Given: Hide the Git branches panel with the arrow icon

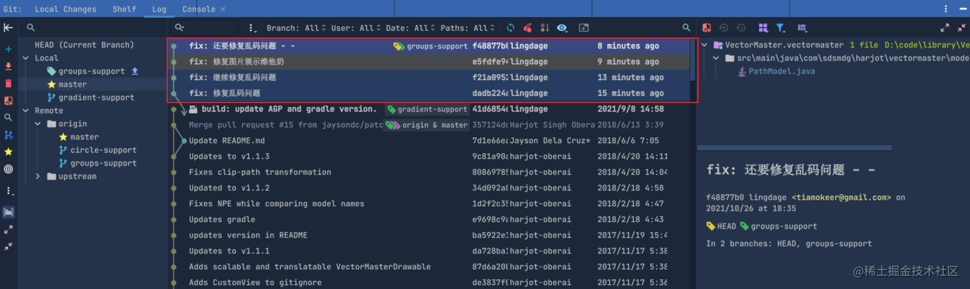Looking at the screenshot, I should pos(8,28).
